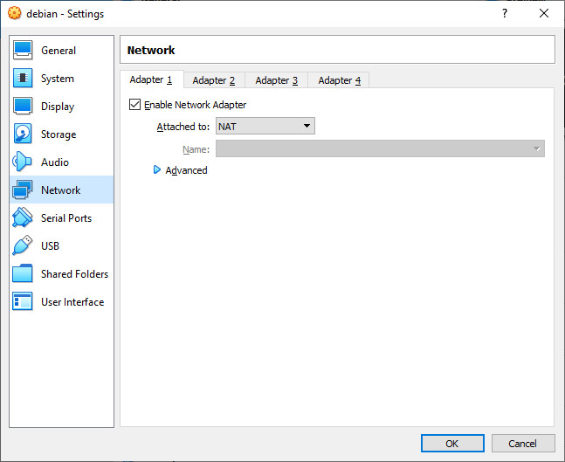Select the System chip icon
This screenshot has width=565, height=462.
tap(23, 78)
